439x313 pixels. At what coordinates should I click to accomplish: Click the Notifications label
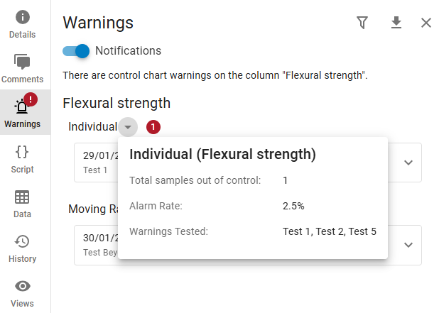coord(128,51)
